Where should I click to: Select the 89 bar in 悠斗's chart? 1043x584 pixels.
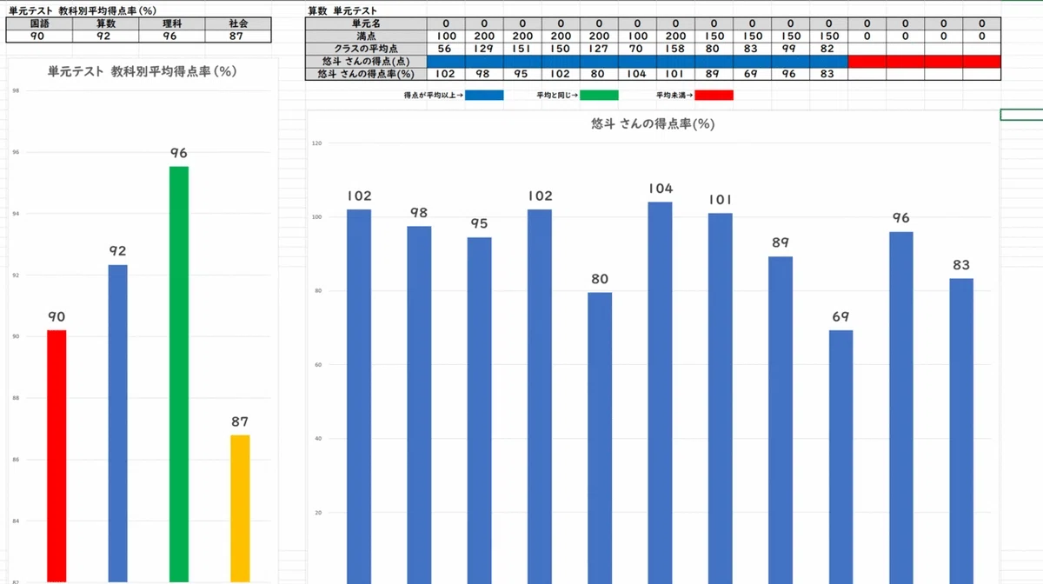(781, 421)
